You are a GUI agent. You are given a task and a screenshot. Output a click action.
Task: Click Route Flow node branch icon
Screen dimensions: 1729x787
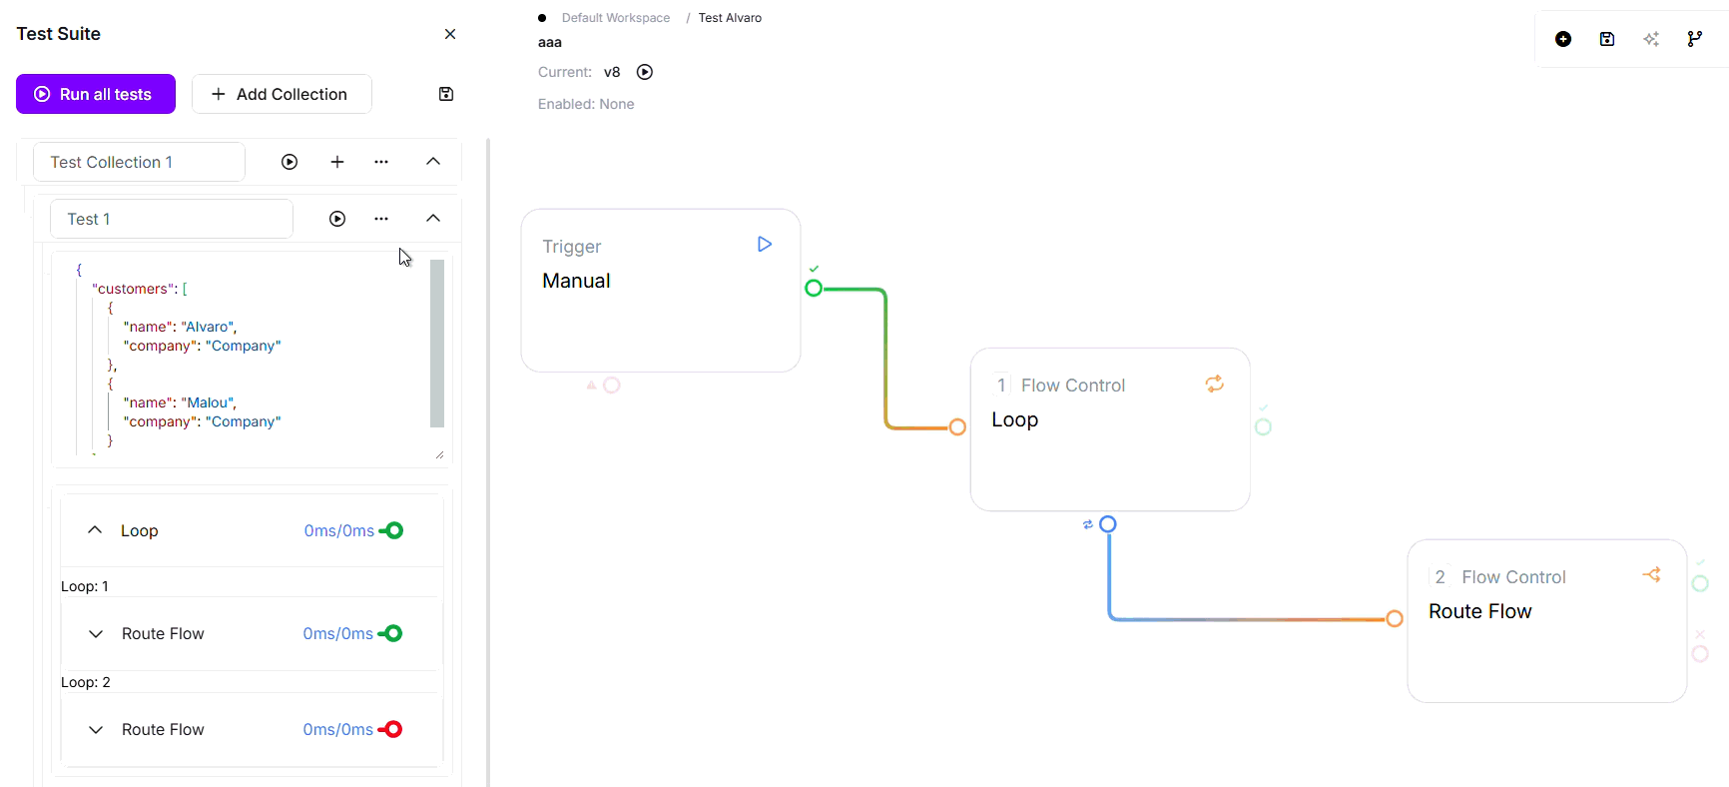coord(1652,575)
